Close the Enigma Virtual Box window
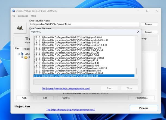 coord(156,11)
